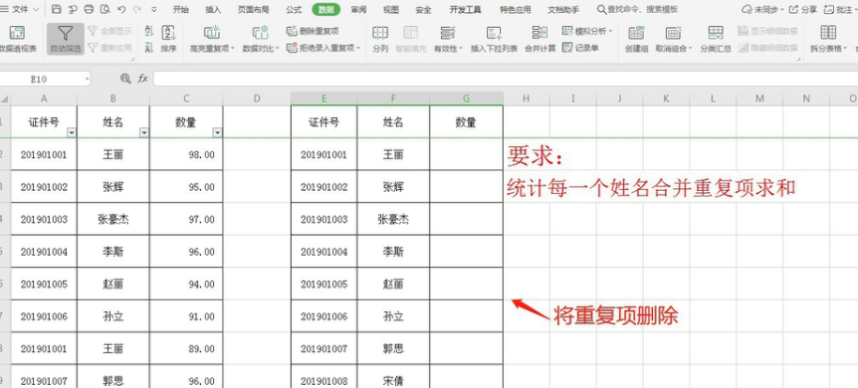Click the formula bar input field
The image size is (858, 388).
(x=506, y=79)
